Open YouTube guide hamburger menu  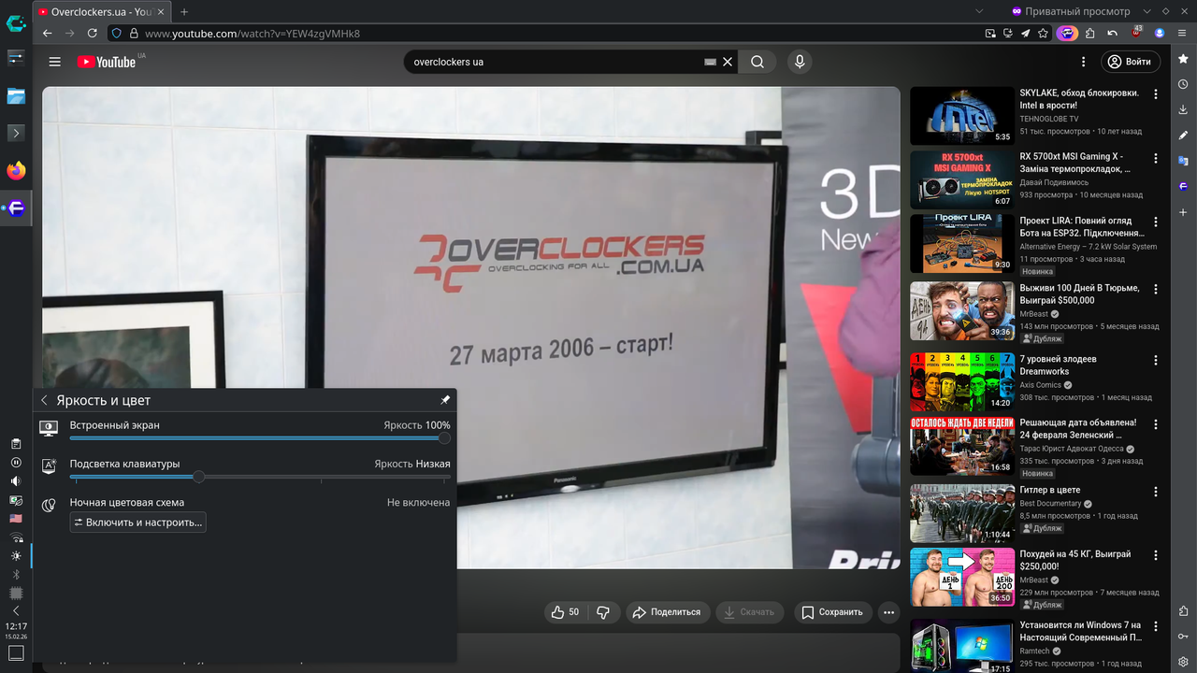(55, 62)
